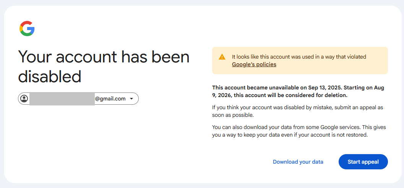Screen dimensions: 404x188
Task: Click the 'disabled by mistake' paragraph
Action: pos(297,107)
